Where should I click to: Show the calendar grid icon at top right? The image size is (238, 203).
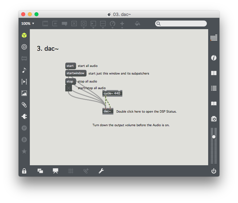point(214,38)
